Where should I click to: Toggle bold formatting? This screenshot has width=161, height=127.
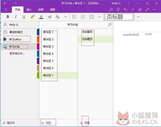[x=8, y=17]
